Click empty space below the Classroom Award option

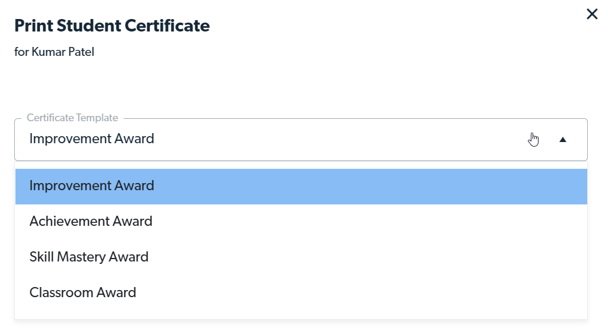(297, 313)
